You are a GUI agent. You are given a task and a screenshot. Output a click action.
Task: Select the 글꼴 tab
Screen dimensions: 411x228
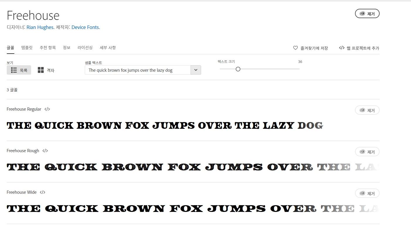(x=11, y=47)
